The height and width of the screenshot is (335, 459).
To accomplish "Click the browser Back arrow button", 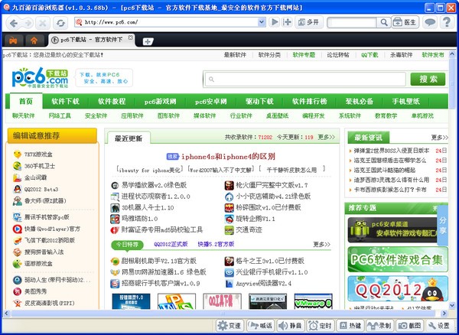I will tap(14, 23).
